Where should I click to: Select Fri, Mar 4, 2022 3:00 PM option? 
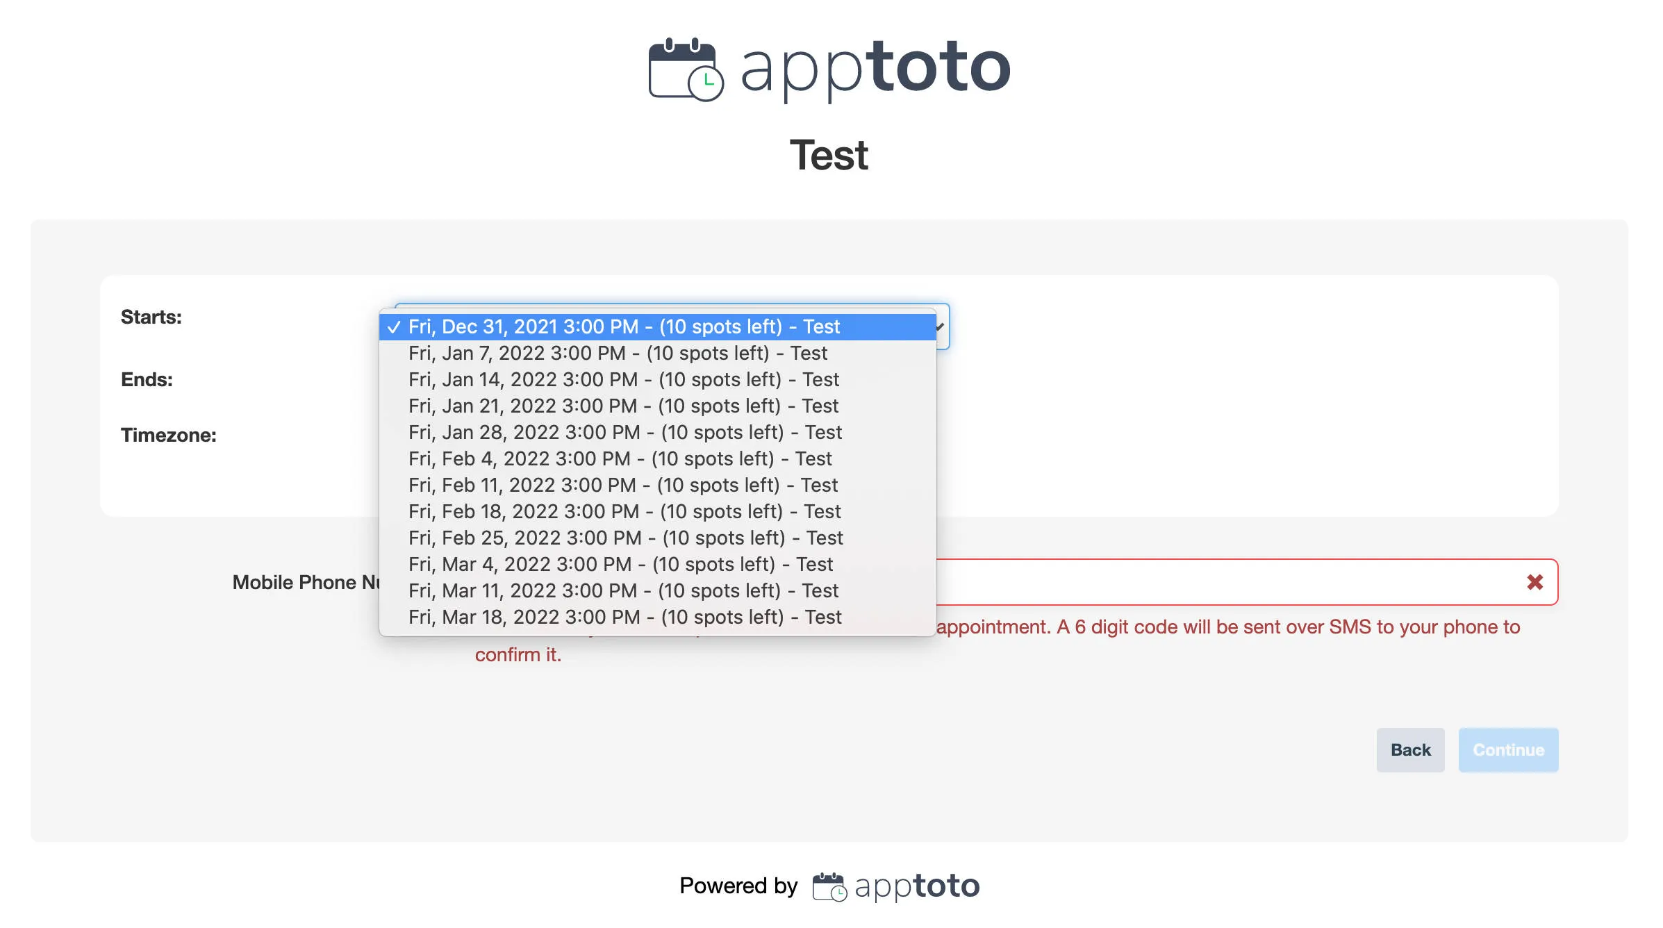point(620,564)
